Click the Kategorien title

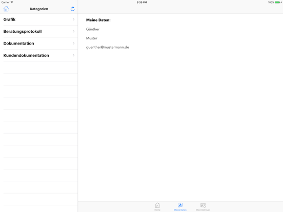click(x=39, y=9)
